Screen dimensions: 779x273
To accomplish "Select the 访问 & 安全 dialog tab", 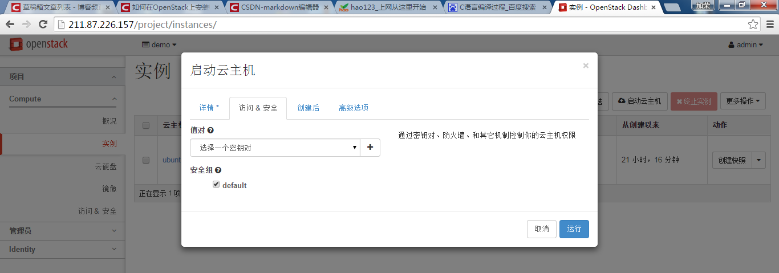I will coord(258,108).
